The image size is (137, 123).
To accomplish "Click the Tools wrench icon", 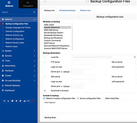I will pyautogui.click(x=3, y=61).
